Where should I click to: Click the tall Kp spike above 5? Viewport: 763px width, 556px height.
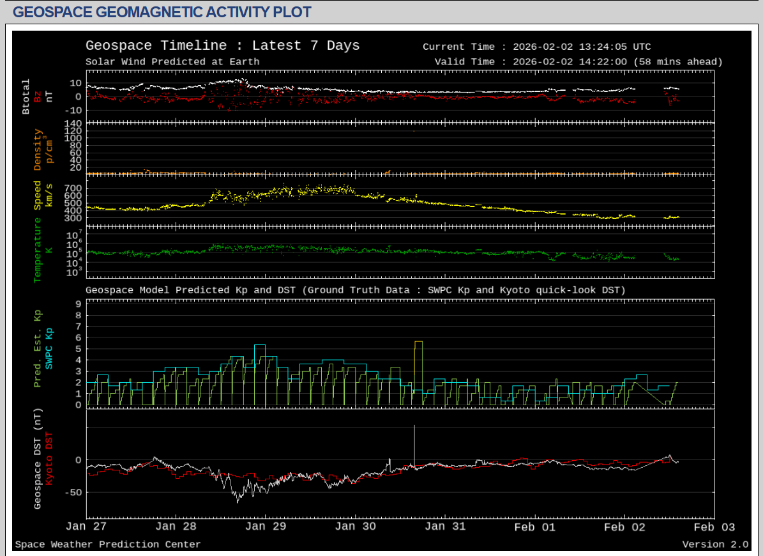(x=419, y=343)
